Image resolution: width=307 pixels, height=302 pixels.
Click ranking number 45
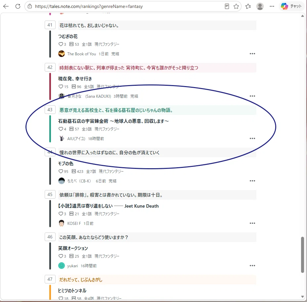(50, 194)
